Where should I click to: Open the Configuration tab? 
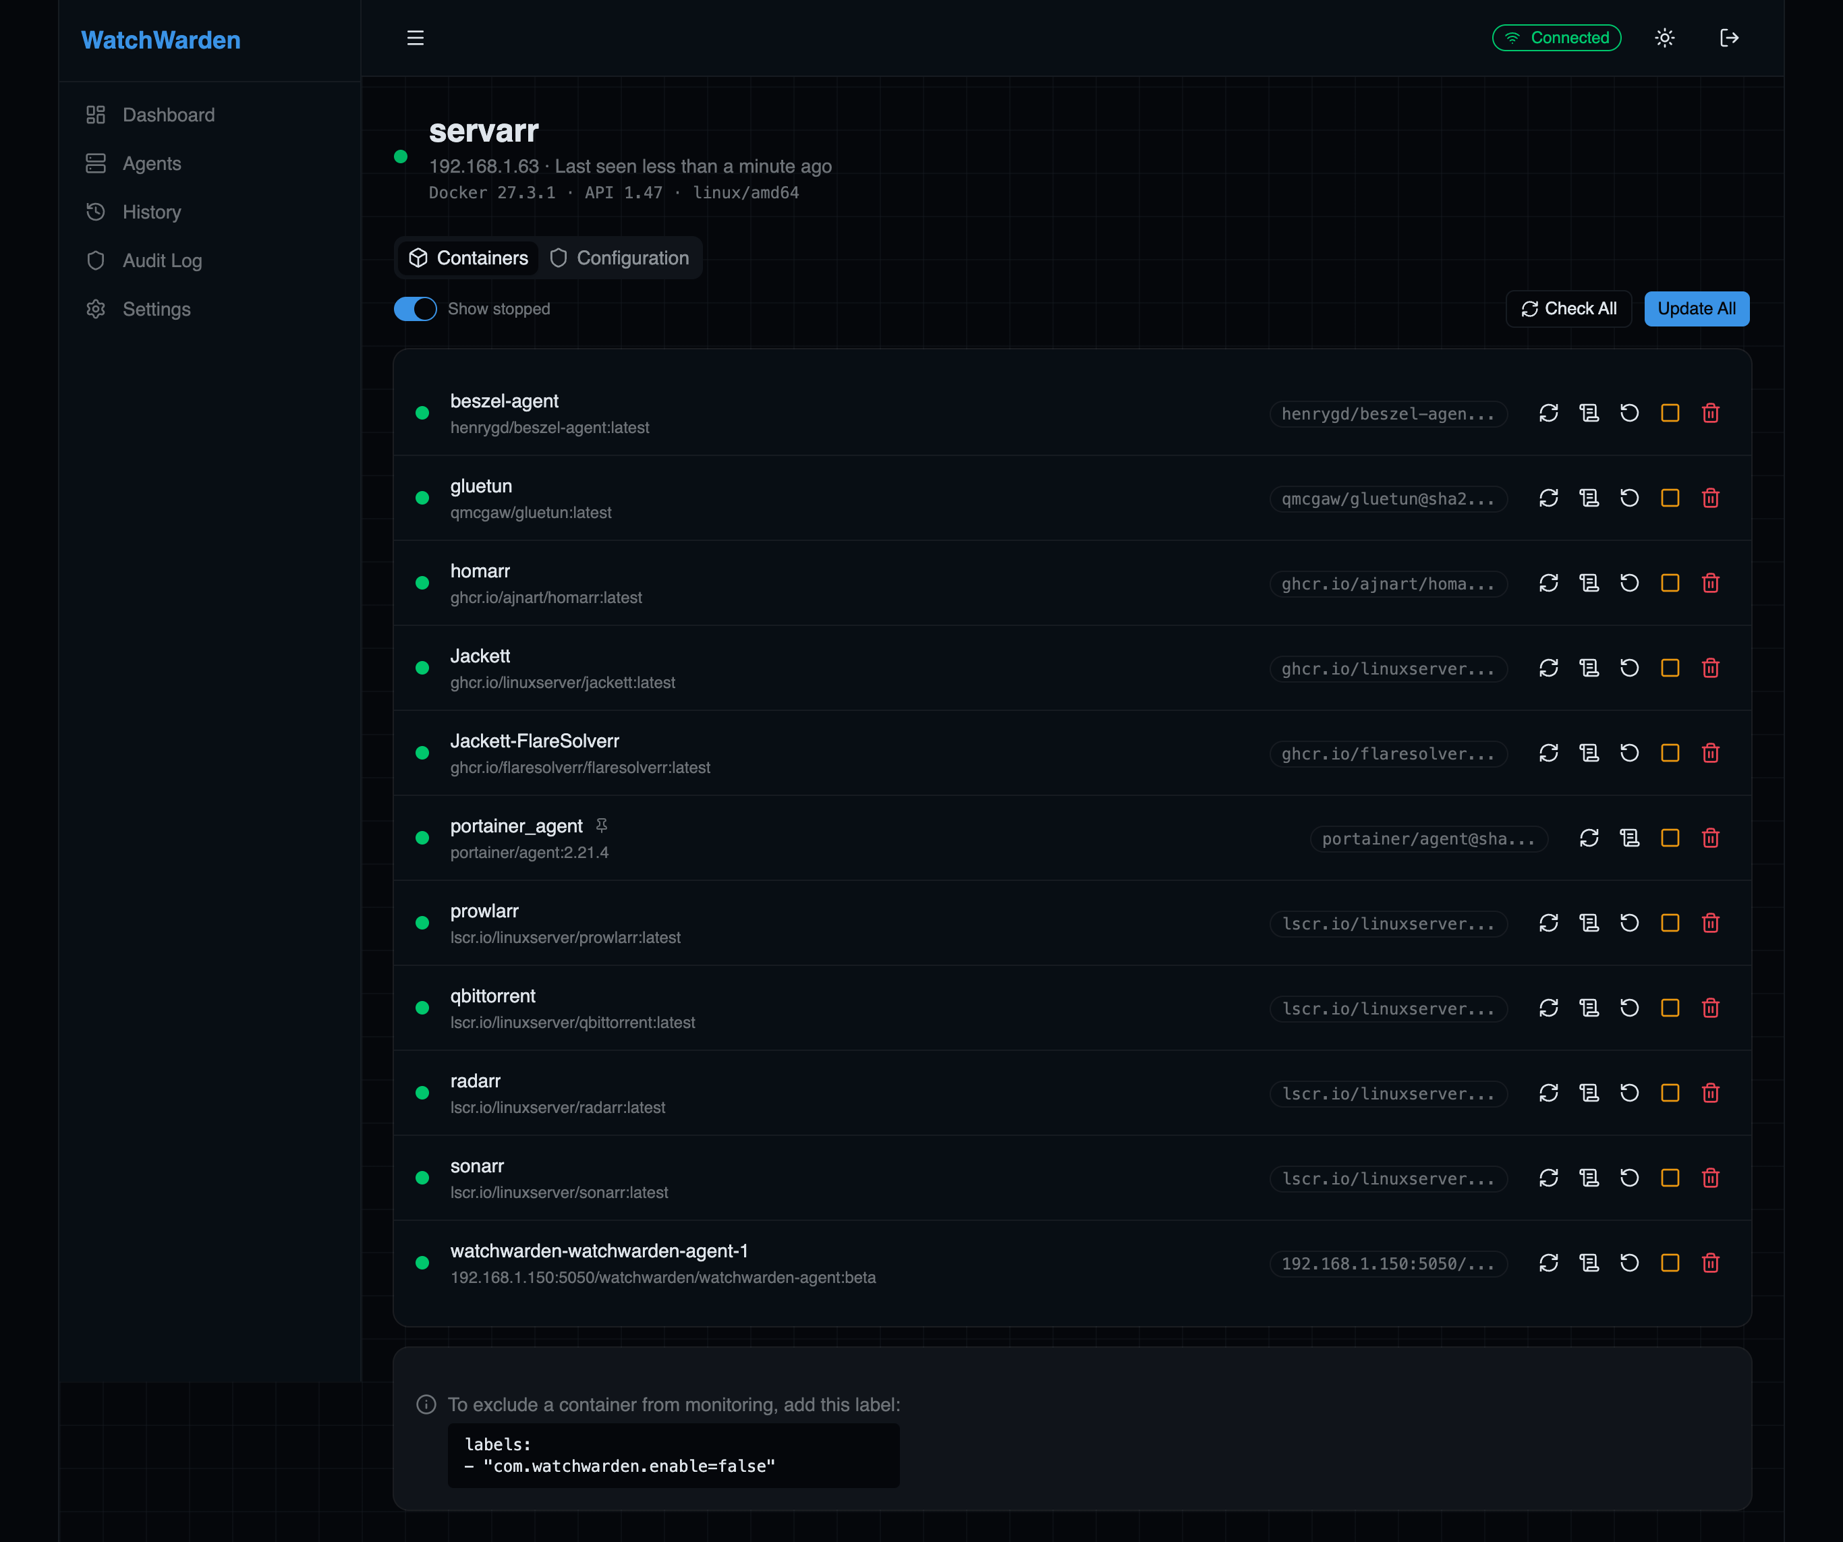click(x=619, y=258)
